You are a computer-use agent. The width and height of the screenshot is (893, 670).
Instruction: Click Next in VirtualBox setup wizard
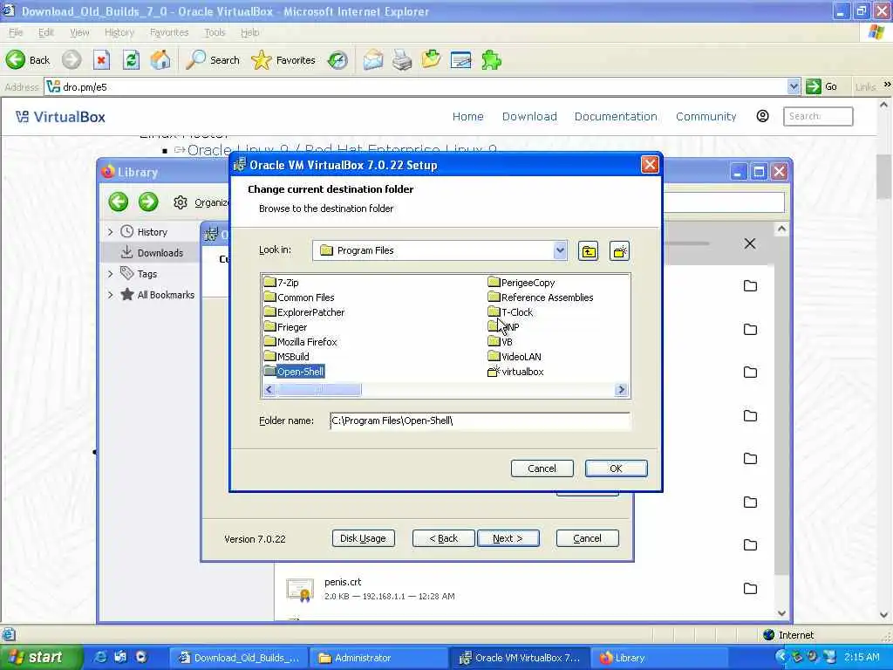click(x=508, y=538)
